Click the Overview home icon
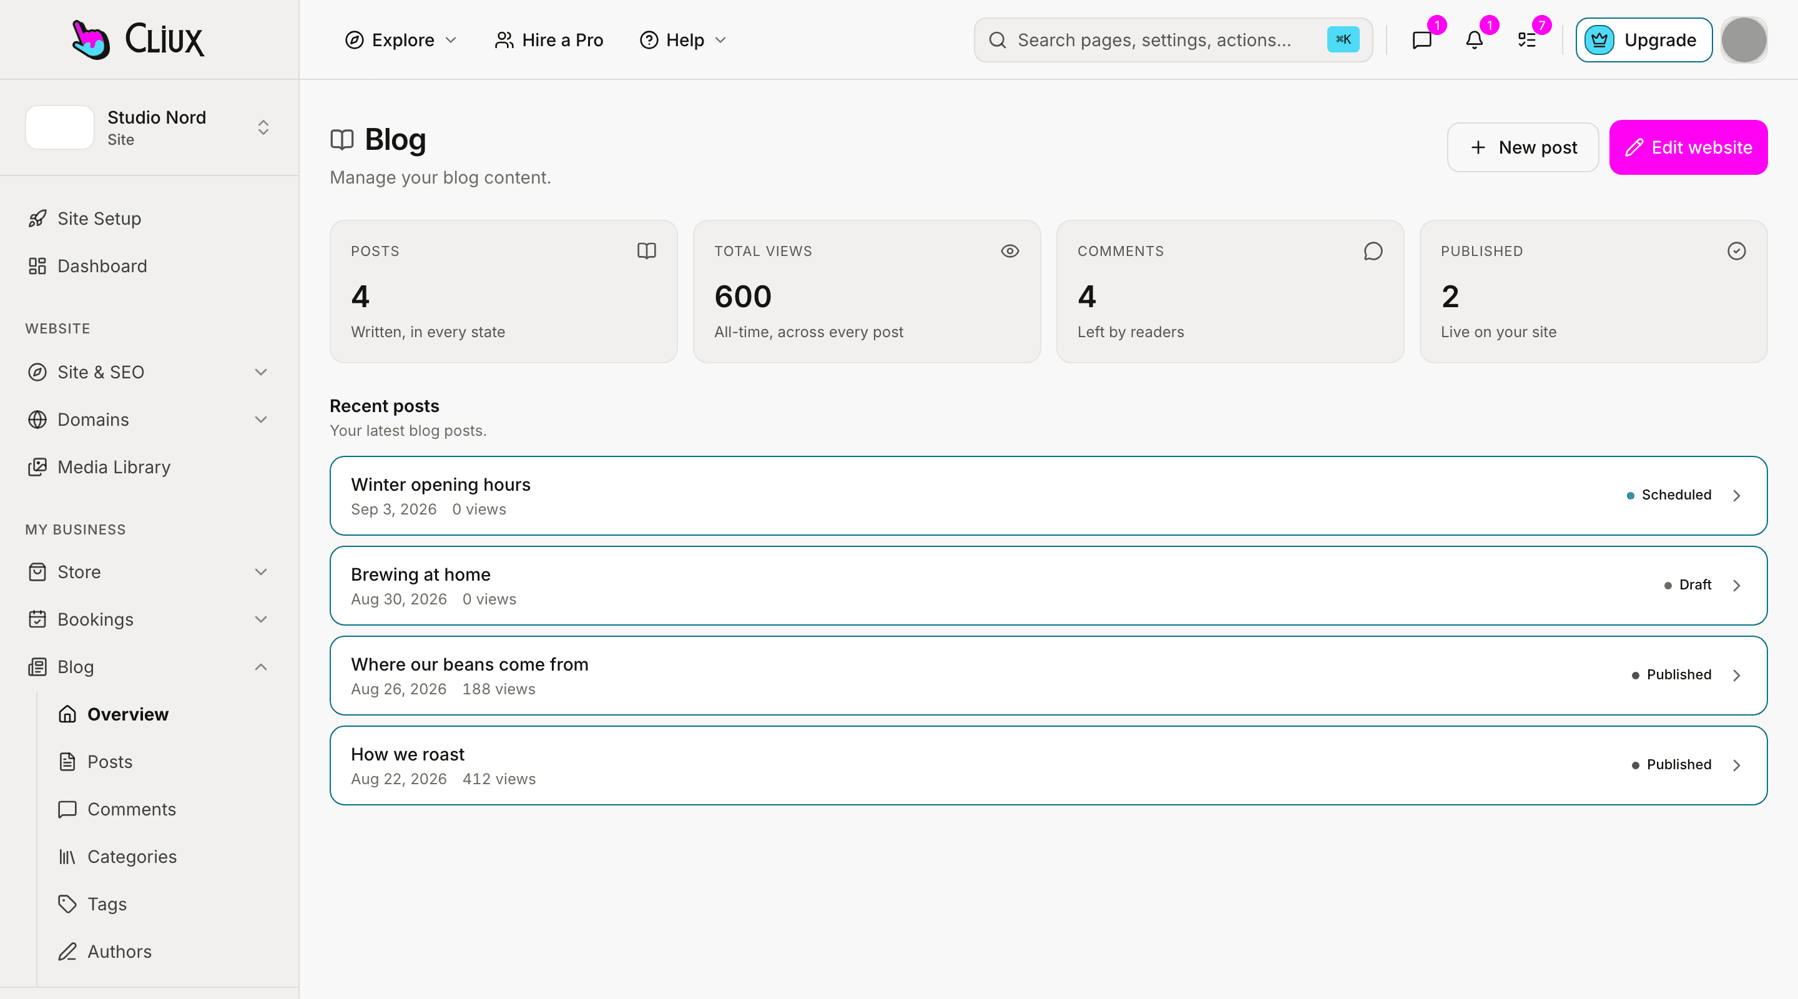 pos(67,714)
